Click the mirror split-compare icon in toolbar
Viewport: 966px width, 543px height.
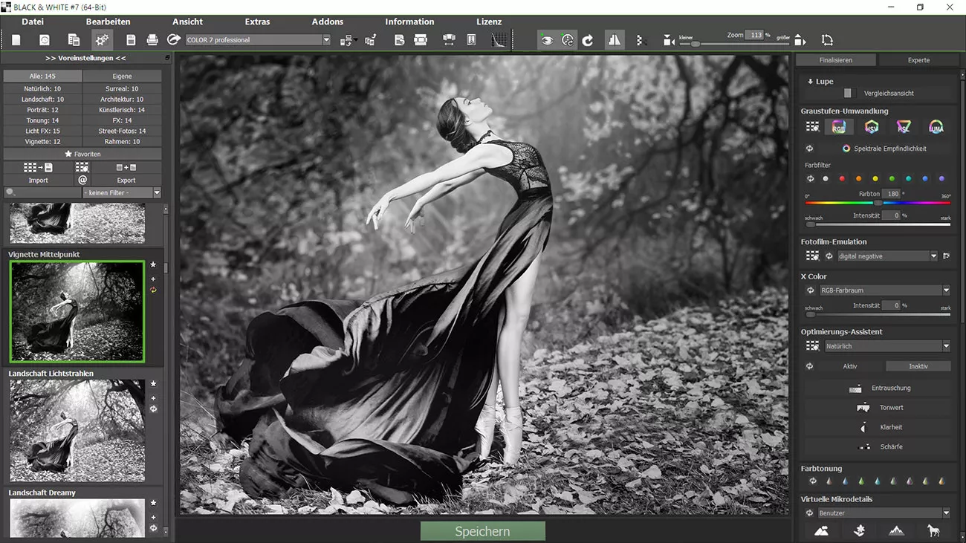(615, 40)
